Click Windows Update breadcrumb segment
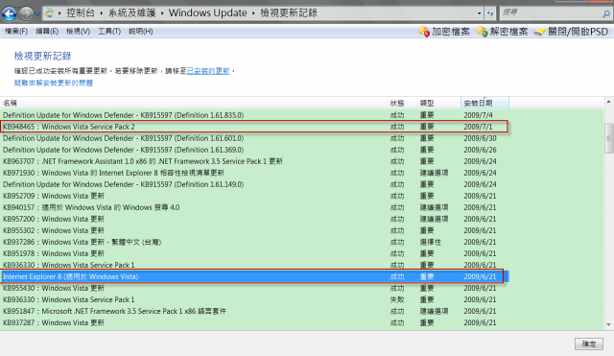 click(207, 12)
